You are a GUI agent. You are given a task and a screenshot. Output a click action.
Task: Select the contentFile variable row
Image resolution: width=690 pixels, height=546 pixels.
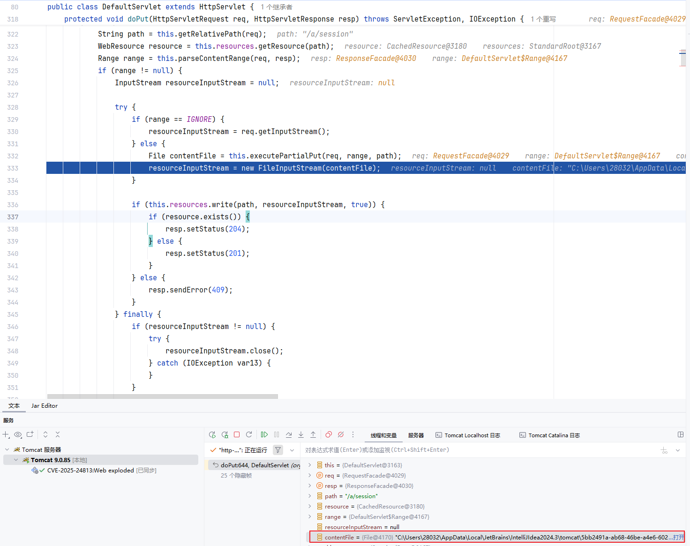(x=497, y=537)
